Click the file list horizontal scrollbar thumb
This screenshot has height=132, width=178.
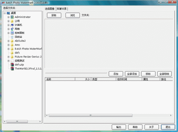(90, 115)
